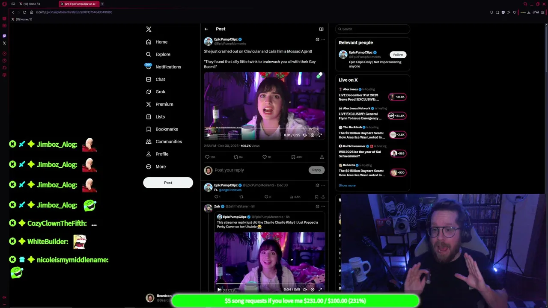Follow EpicPumpClipz in Relevant people
The width and height of the screenshot is (548, 308).
point(398,55)
